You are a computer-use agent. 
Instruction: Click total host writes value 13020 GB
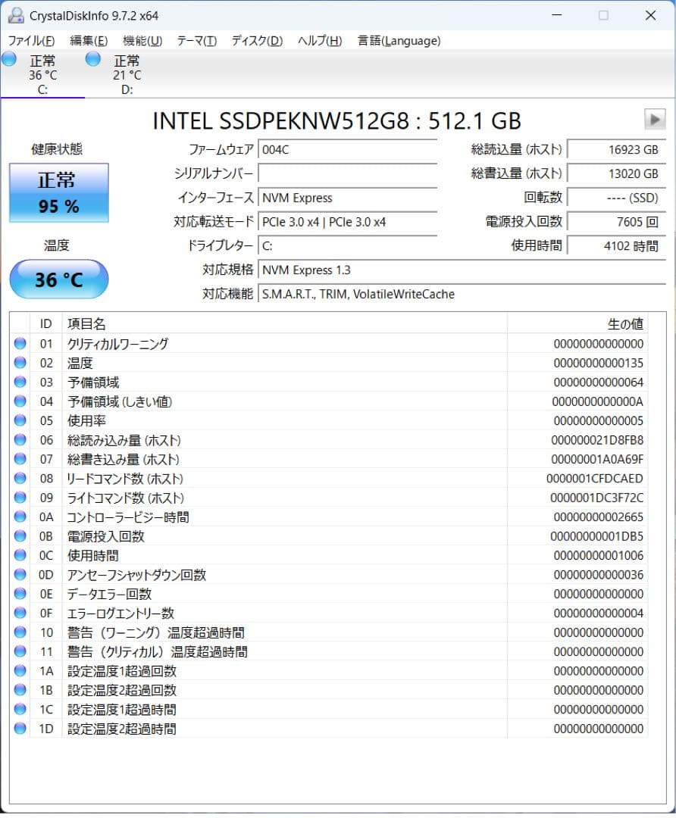pyautogui.click(x=616, y=173)
